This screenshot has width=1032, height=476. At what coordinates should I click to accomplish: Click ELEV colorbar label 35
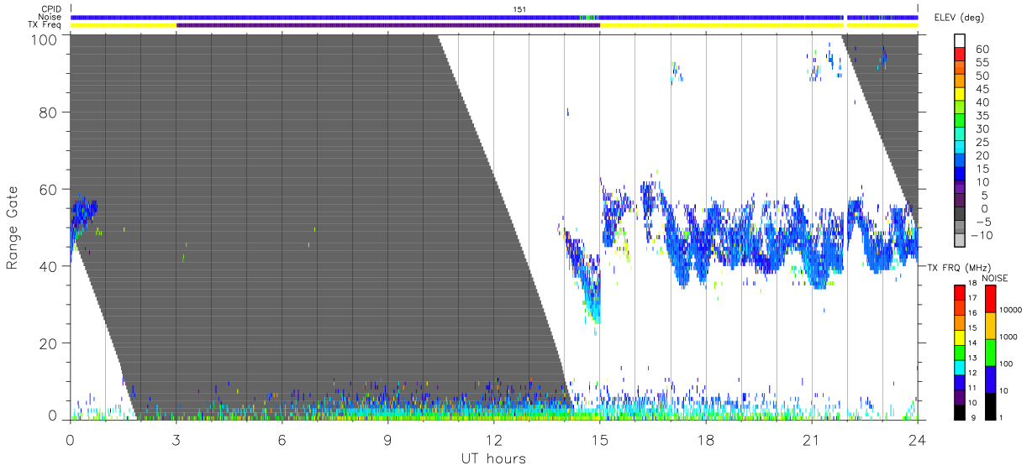[x=982, y=116]
